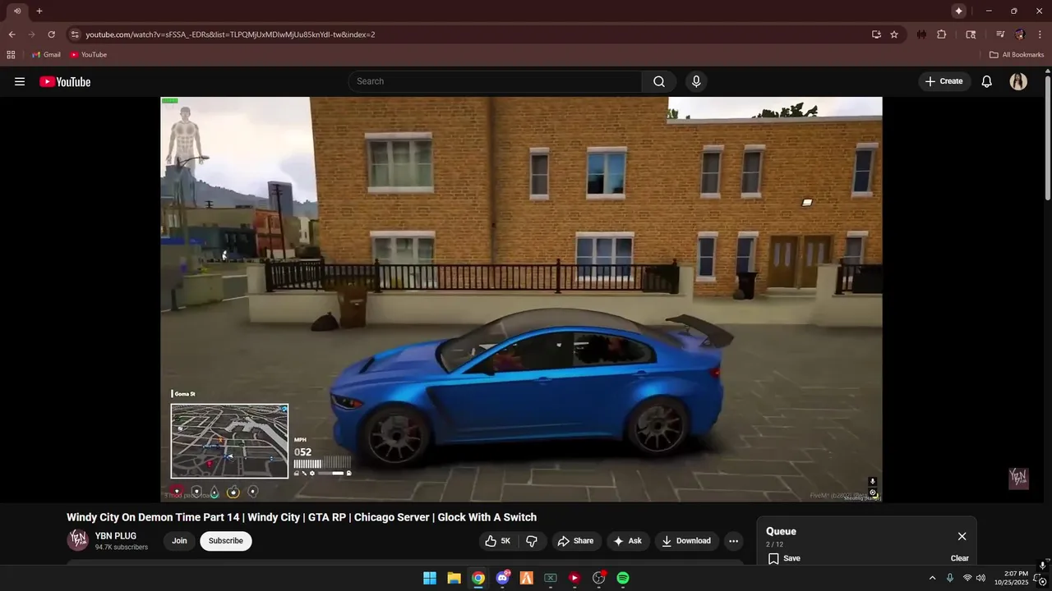
Task: Open the Extensions puzzle menu
Action: 942,34
